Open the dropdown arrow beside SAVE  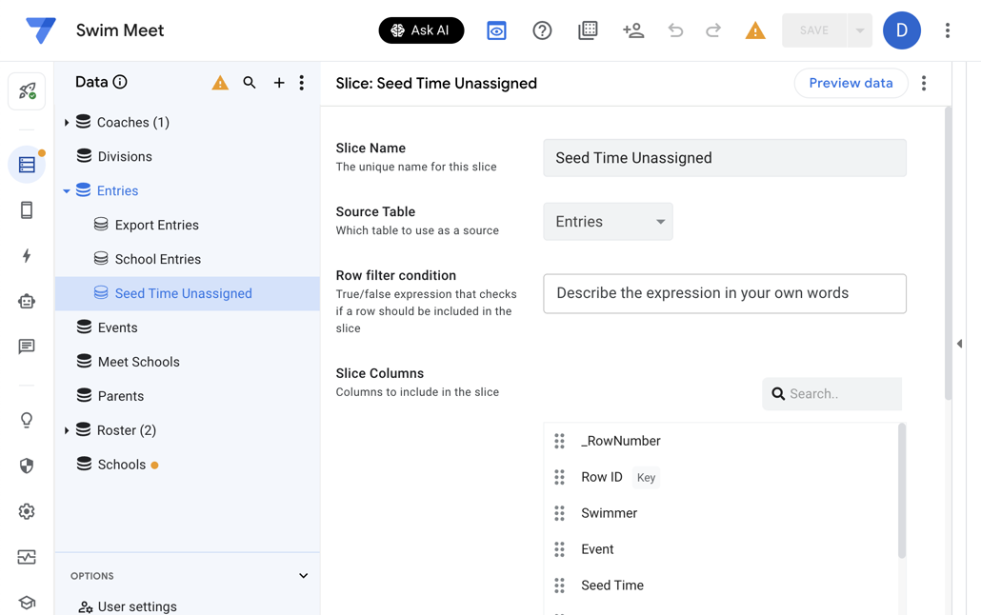[x=860, y=30]
